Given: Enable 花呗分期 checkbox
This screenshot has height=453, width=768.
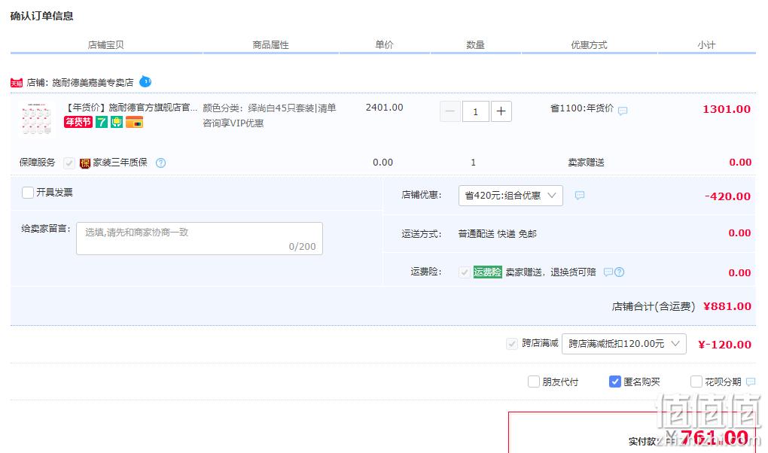Looking at the screenshot, I should click(x=696, y=382).
